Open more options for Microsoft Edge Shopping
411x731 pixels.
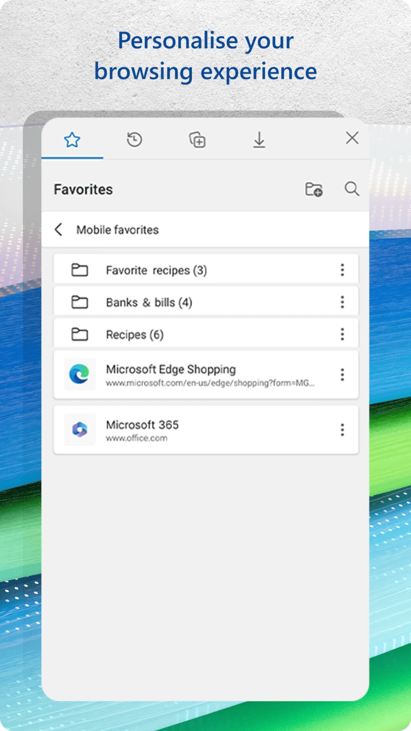[342, 375]
